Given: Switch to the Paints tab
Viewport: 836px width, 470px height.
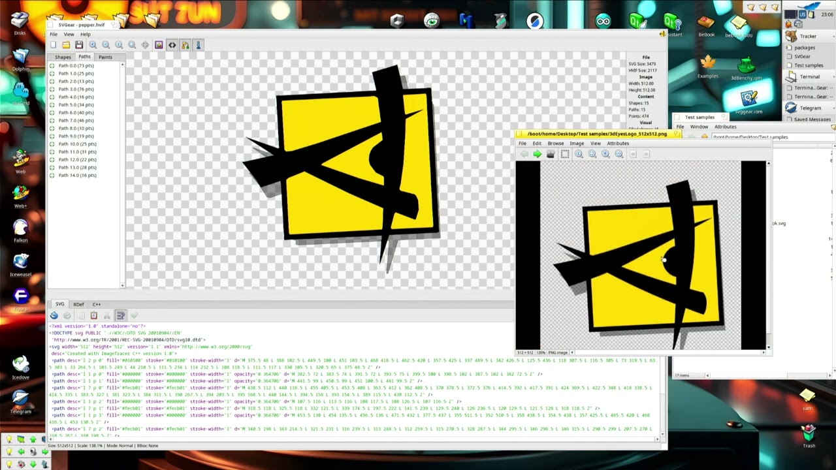Looking at the screenshot, I should (x=105, y=57).
